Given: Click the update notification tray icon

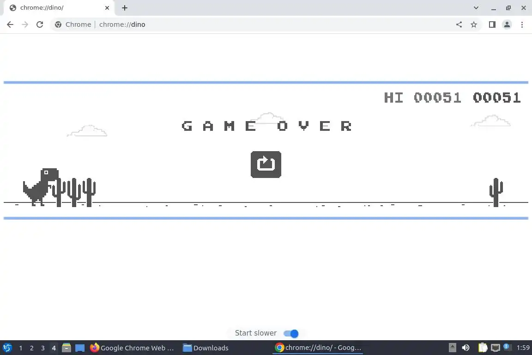Looking at the screenshot, I should pyautogui.click(x=507, y=347).
